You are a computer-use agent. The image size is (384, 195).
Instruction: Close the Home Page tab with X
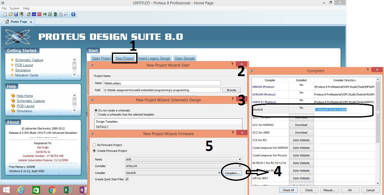(x=31, y=22)
